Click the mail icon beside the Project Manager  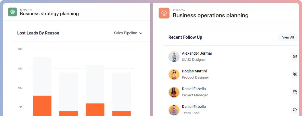click(x=295, y=92)
